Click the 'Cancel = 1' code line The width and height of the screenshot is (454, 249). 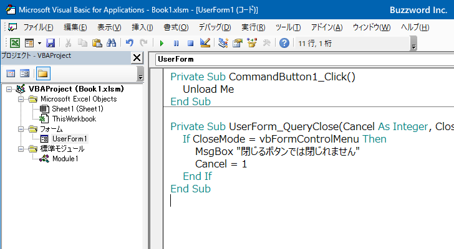221,164
